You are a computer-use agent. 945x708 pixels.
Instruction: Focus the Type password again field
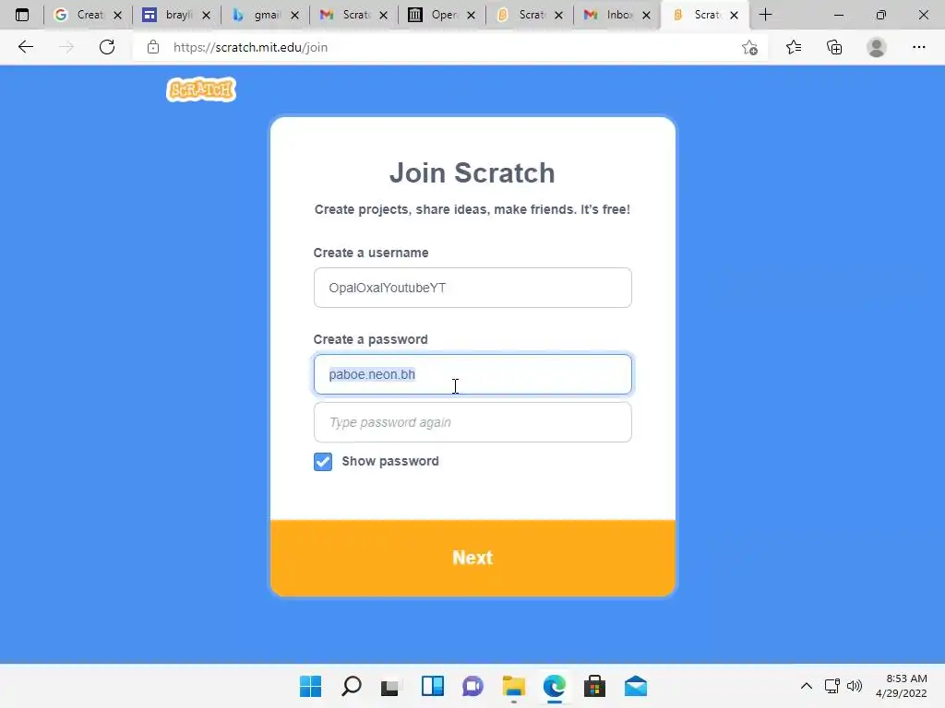coord(472,422)
